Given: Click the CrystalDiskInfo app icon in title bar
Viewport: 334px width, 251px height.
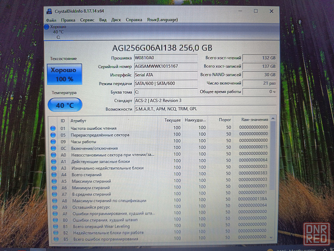Looking at the screenshot, I should 49,11.
